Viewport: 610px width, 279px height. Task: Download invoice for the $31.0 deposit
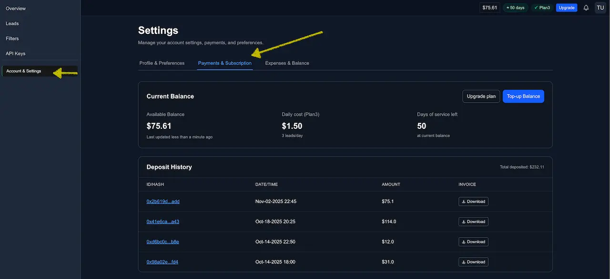click(x=473, y=261)
